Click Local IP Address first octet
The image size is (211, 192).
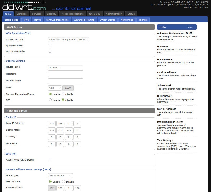52,124
